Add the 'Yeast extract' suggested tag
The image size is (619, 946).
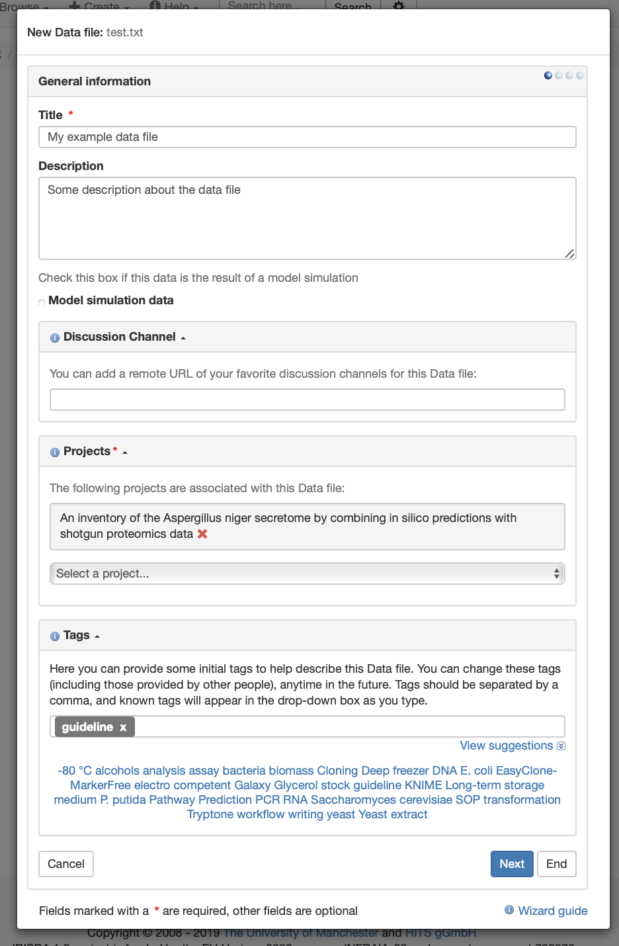[x=393, y=814]
